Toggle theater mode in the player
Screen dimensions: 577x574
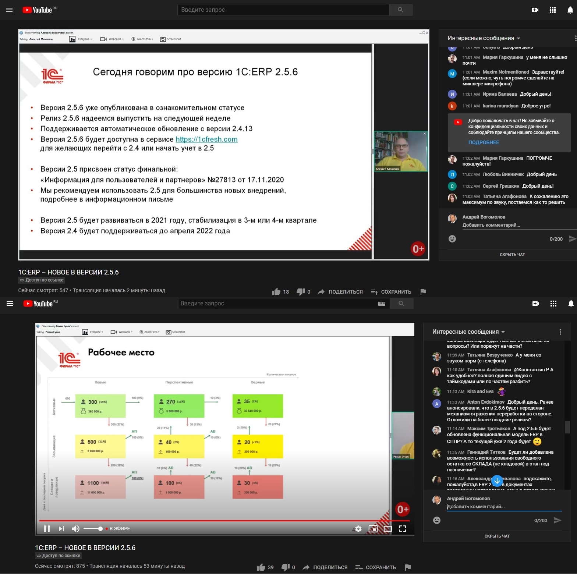(x=388, y=529)
